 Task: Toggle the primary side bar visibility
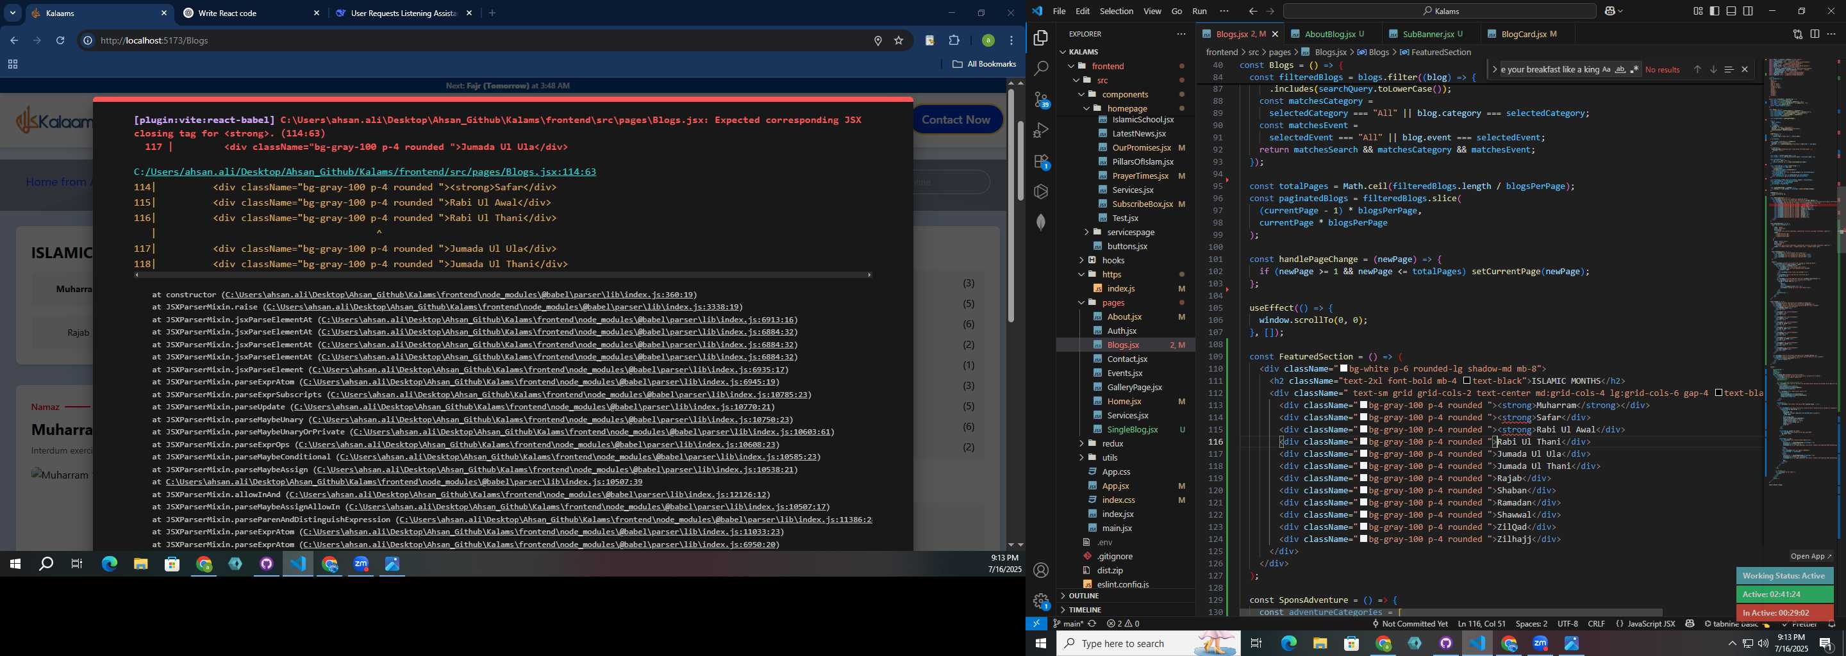click(x=1715, y=12)
